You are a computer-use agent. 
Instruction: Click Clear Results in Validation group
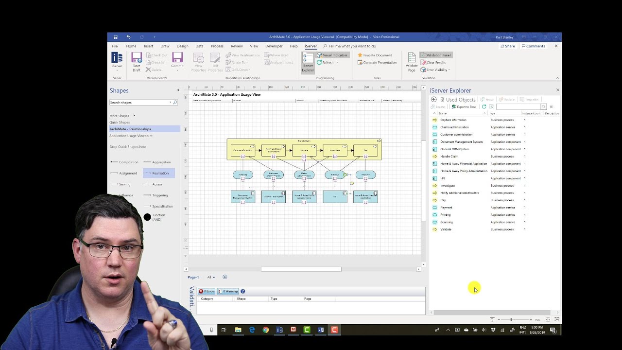coord(433,62)
